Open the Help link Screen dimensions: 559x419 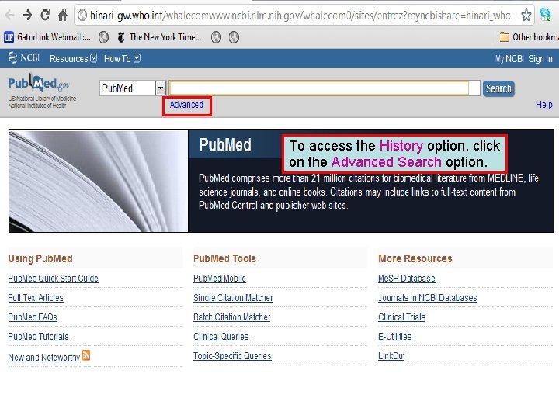(544, 105)
